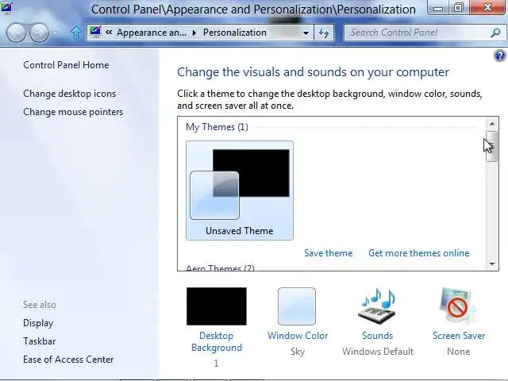
Task: Click the Sky window color swatch
Action: pos(296,306)
